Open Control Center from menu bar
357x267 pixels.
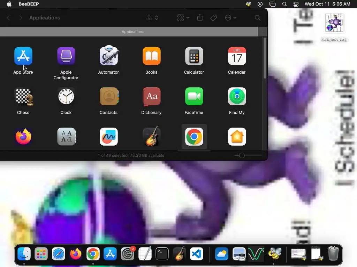[296, 4]
